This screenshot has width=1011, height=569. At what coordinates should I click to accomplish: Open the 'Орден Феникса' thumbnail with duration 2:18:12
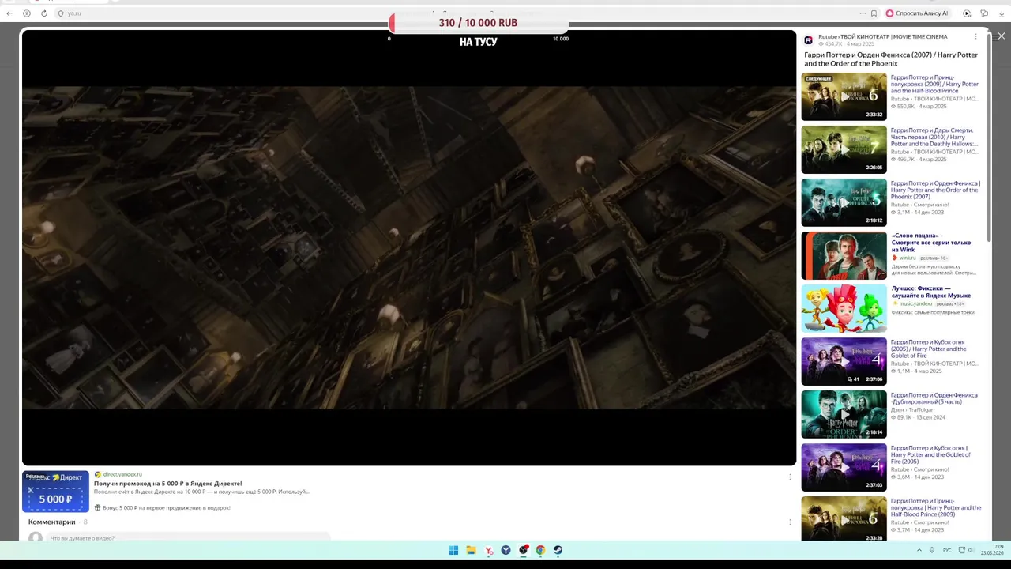click(x=844, y=203)
